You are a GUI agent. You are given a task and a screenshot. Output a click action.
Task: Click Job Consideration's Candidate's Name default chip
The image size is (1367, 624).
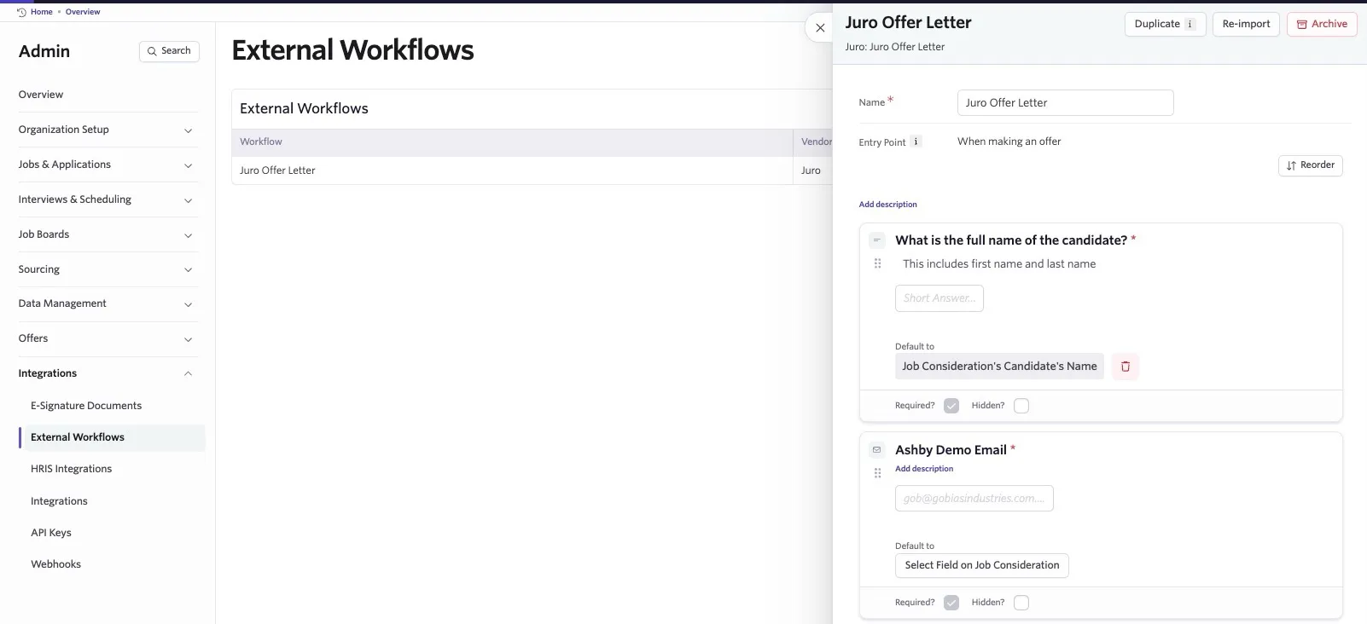999,367
